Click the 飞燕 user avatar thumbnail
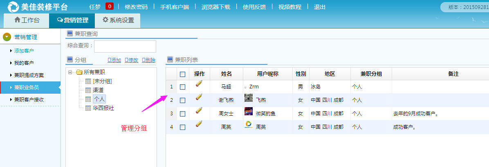Screen dimensions: 489x167 (248, 98)
